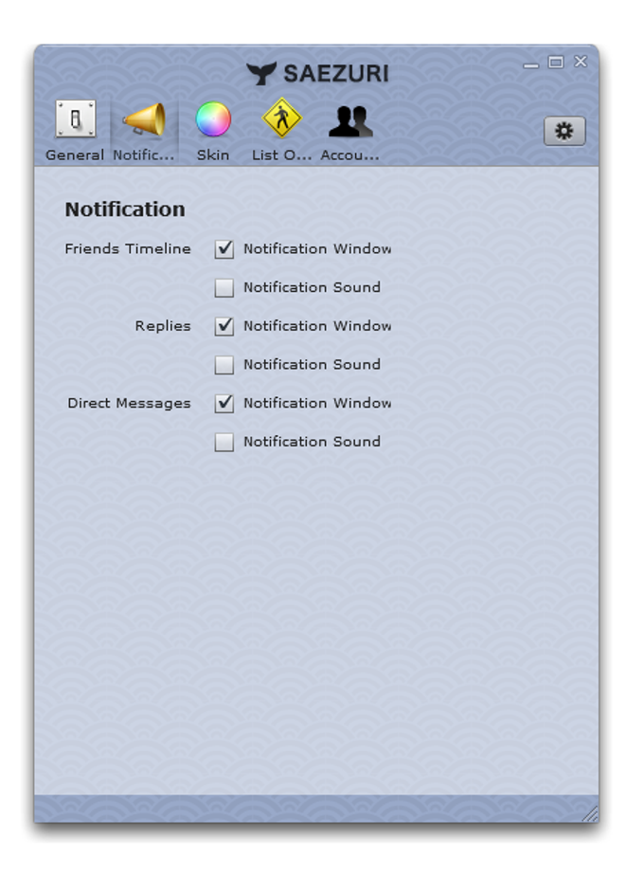644x872 pixels.
Task: Click the SAEZURI title text
Action: [x=336, y=73]
